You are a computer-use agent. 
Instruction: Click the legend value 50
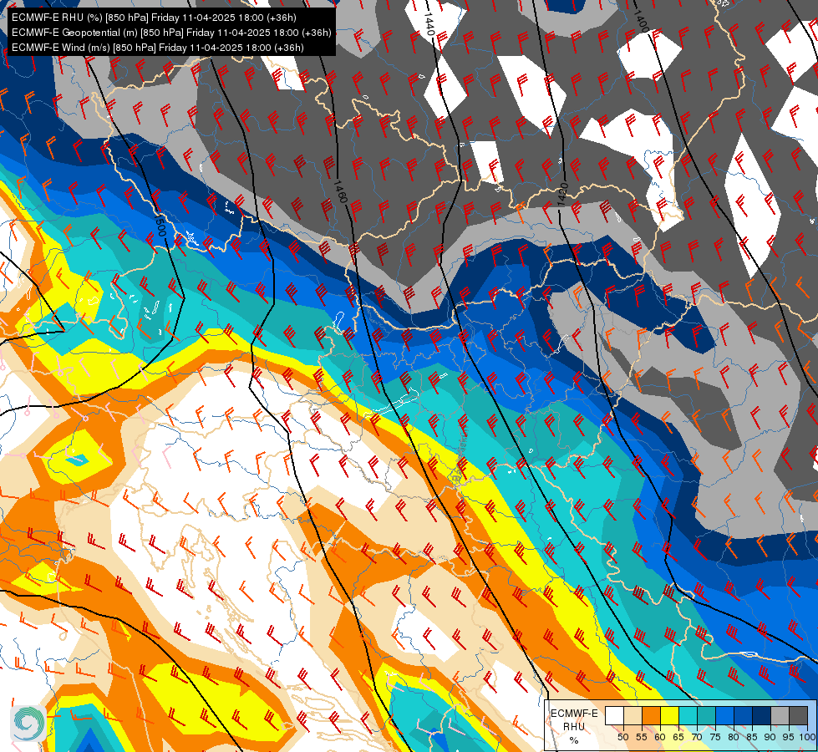622,738
